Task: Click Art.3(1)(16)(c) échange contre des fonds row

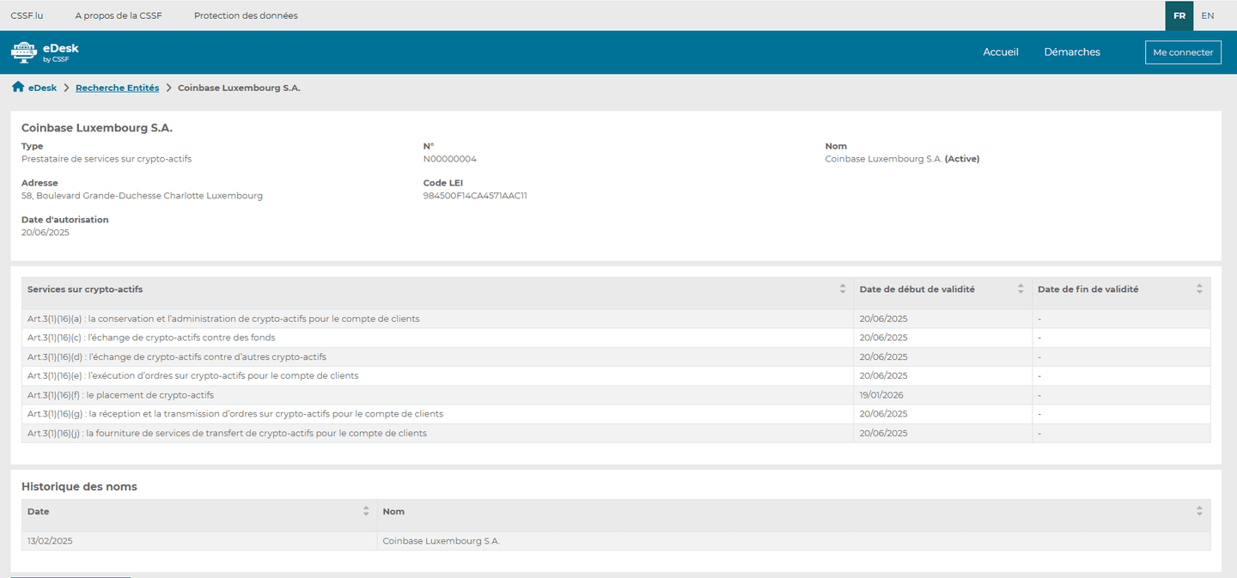Action: coord(616,338)
